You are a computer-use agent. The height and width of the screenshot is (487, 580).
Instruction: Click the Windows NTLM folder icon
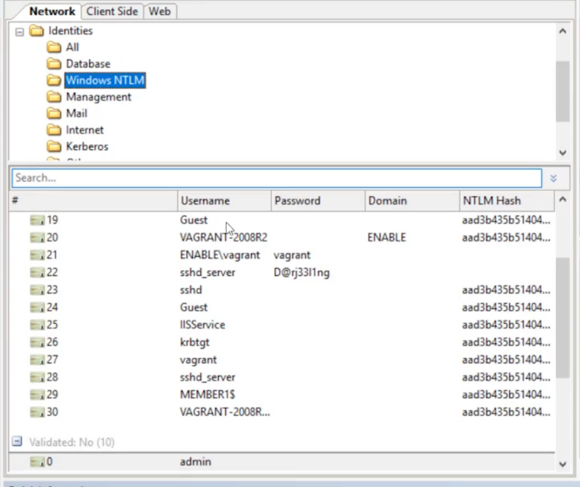pyautogui.click(x=55, y=80)
